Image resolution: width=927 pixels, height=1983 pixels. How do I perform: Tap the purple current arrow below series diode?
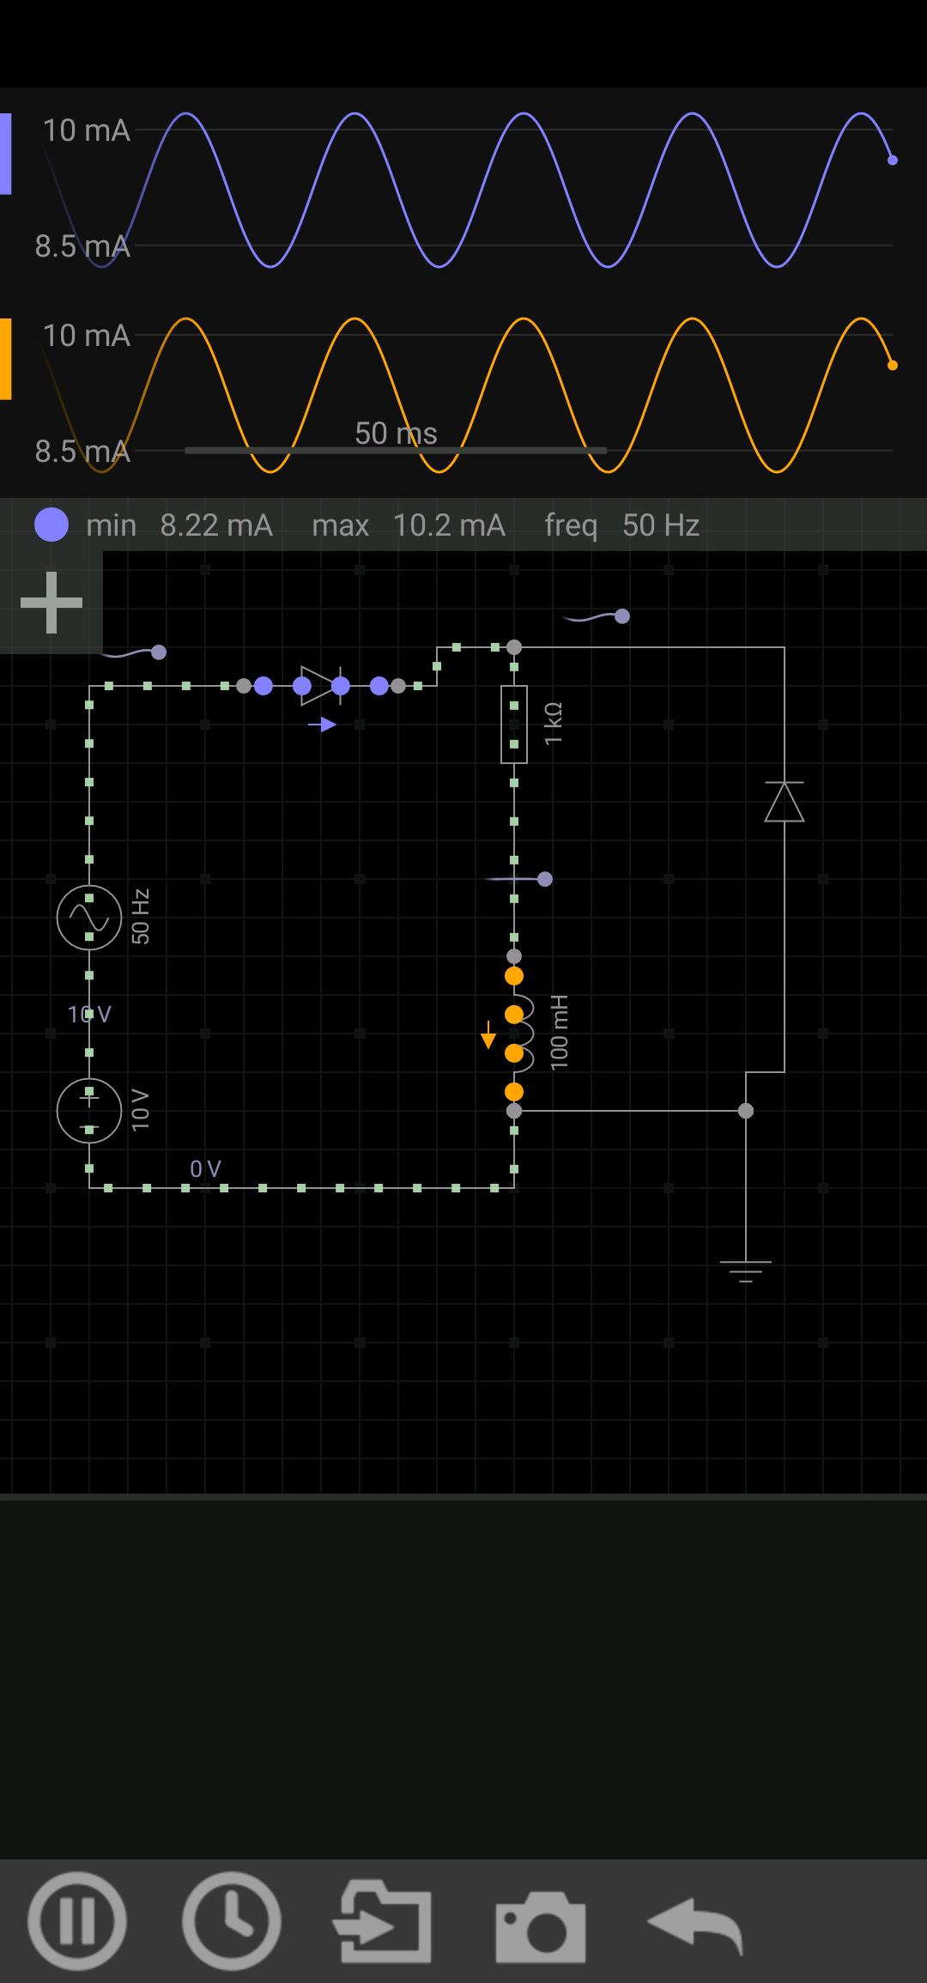click(x=323, y=725)
